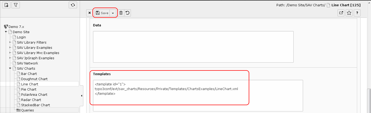Expand SAV JpGraph Examples node
The height and width of the screenshot is (113, 371).
tap(10, 58)
